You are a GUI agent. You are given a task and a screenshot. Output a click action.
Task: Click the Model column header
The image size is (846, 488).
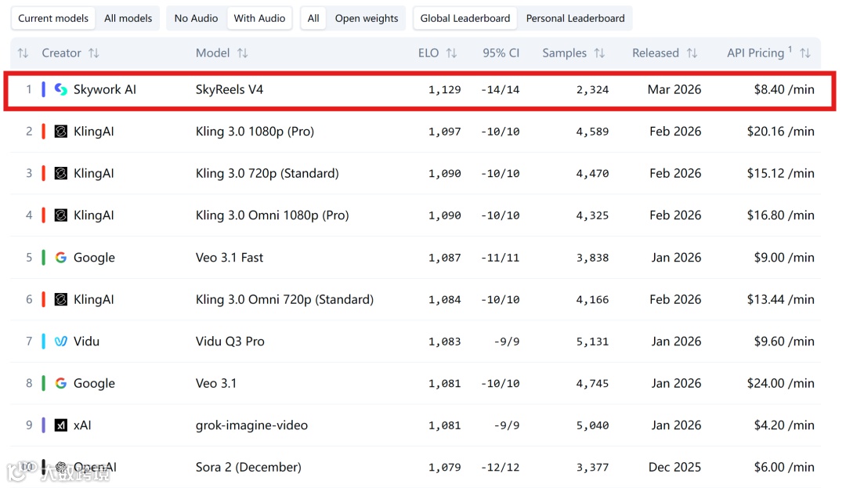click(x=212, y=52)
